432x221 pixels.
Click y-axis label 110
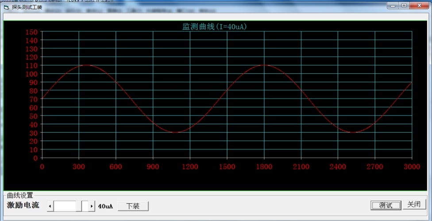31,65
